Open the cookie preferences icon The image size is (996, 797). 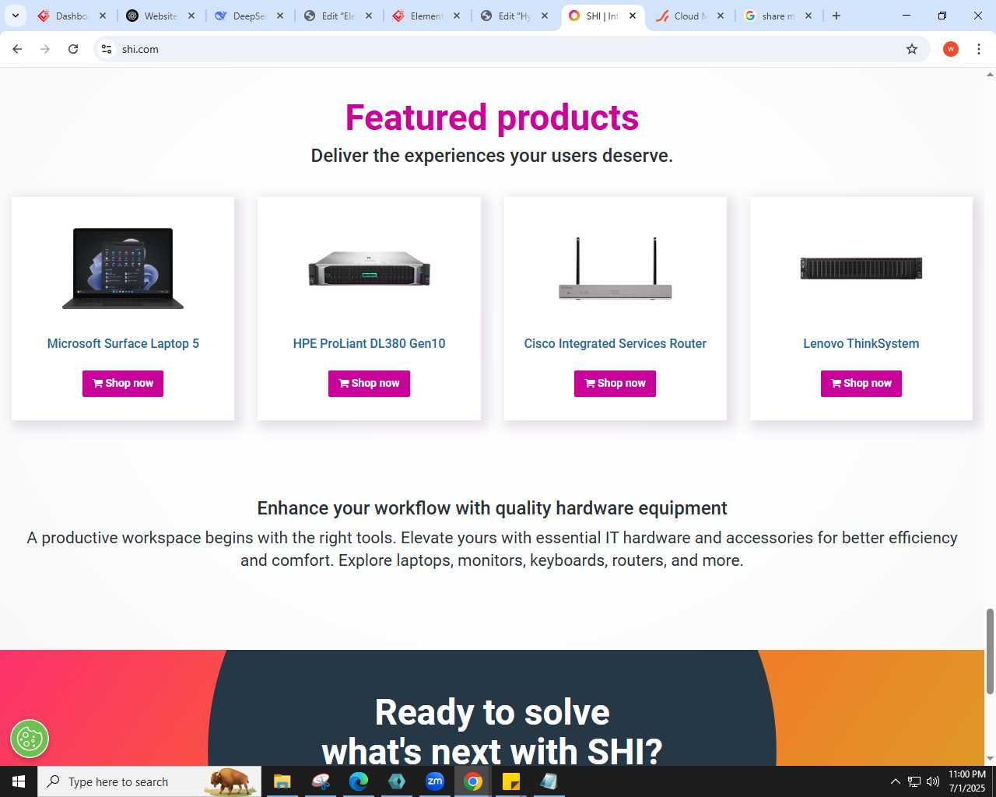pos(30,739)
